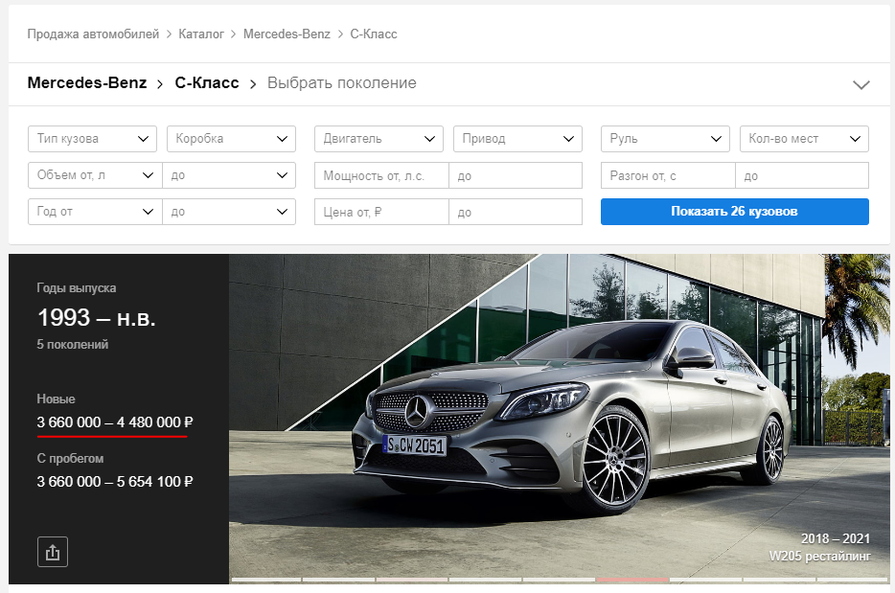
Task: Open the Тип кузова dropdown
Action: [x=92, y=139]
